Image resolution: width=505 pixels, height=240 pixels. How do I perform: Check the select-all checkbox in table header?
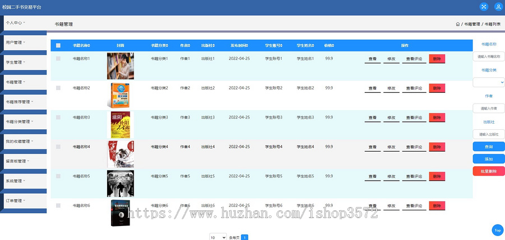58,46
